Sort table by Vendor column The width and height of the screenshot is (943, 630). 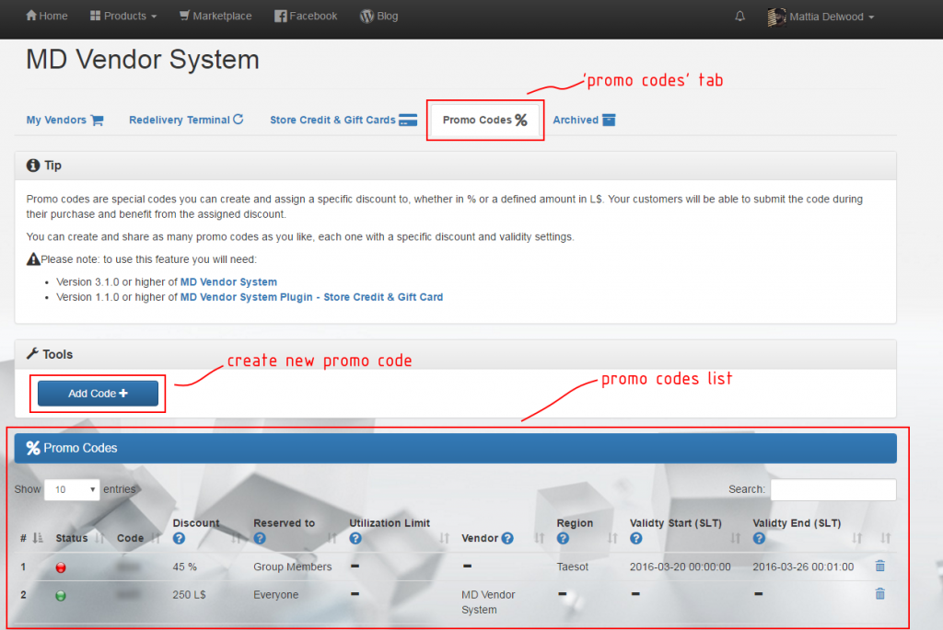[540, 538]
